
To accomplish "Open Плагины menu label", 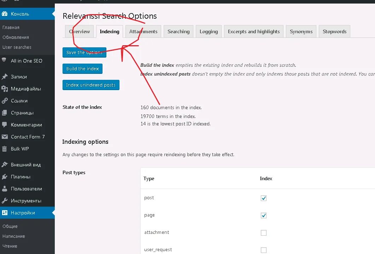I will [x=20, y=177].
